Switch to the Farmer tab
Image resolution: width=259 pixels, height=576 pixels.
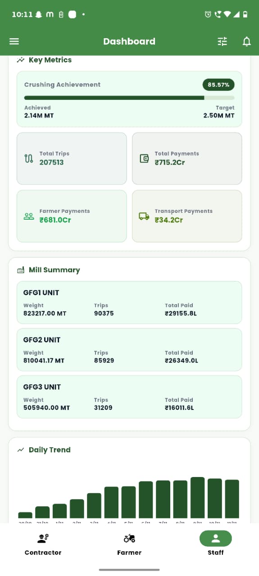coord(129,544)
